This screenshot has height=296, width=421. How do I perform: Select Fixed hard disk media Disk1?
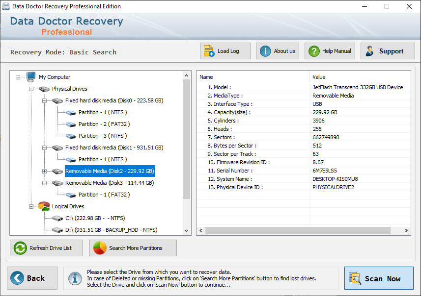pos(114,148)
